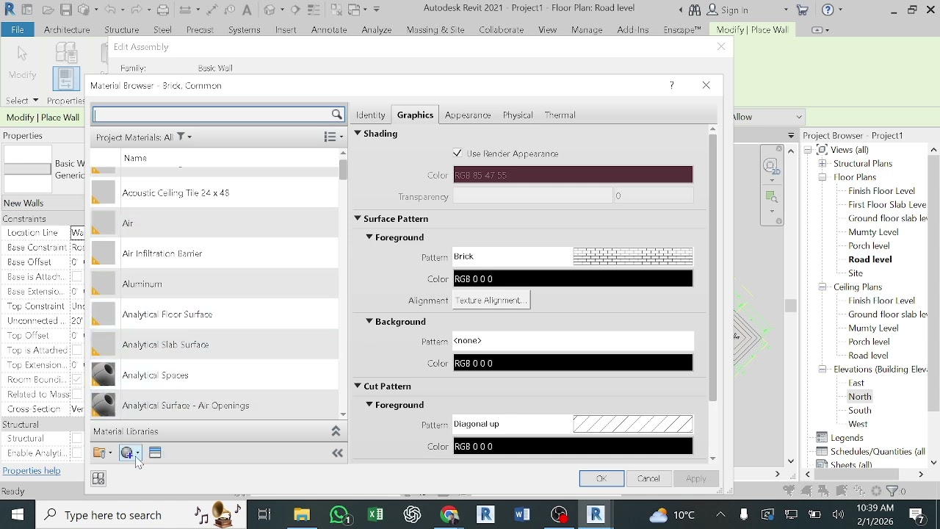Collapse the Surface Pattern section
Viewport: 940px width, 529px height.
(358, 218)
